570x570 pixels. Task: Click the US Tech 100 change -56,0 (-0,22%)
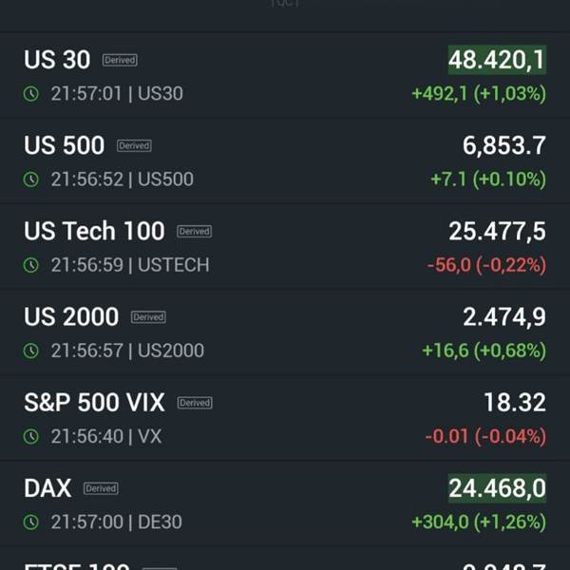pyautogui.click(x=485, y=265)
